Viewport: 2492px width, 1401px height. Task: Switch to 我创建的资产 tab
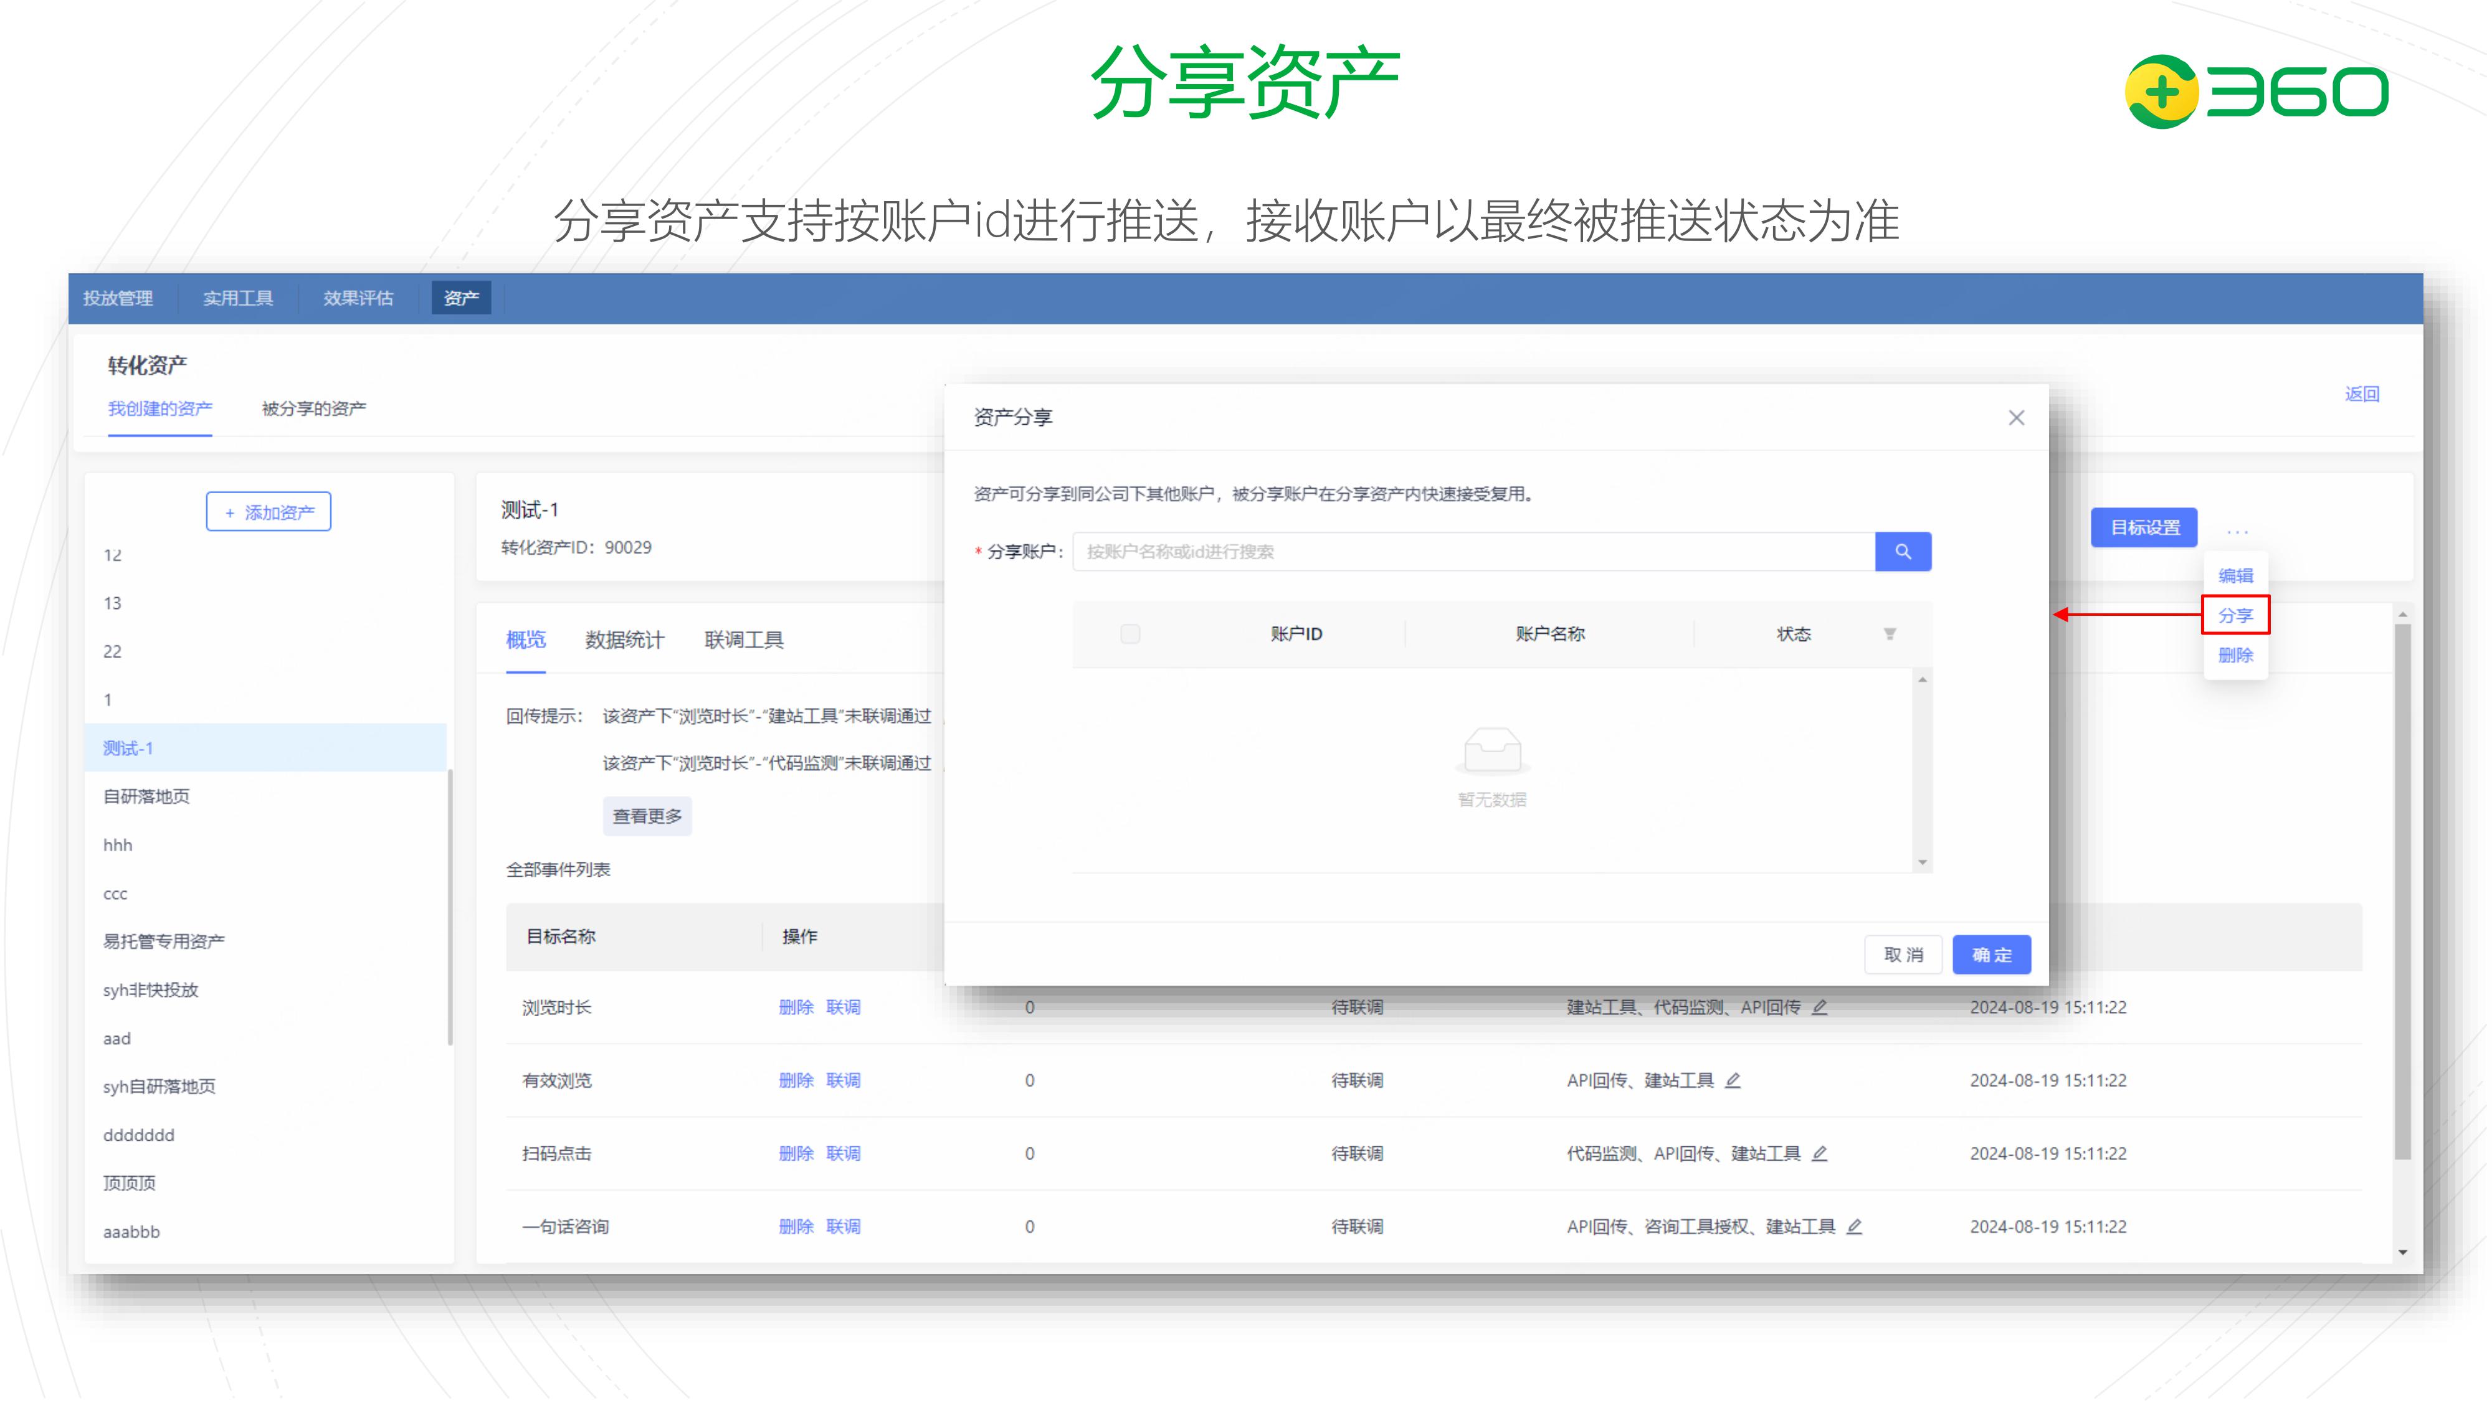tap(159, 409)
